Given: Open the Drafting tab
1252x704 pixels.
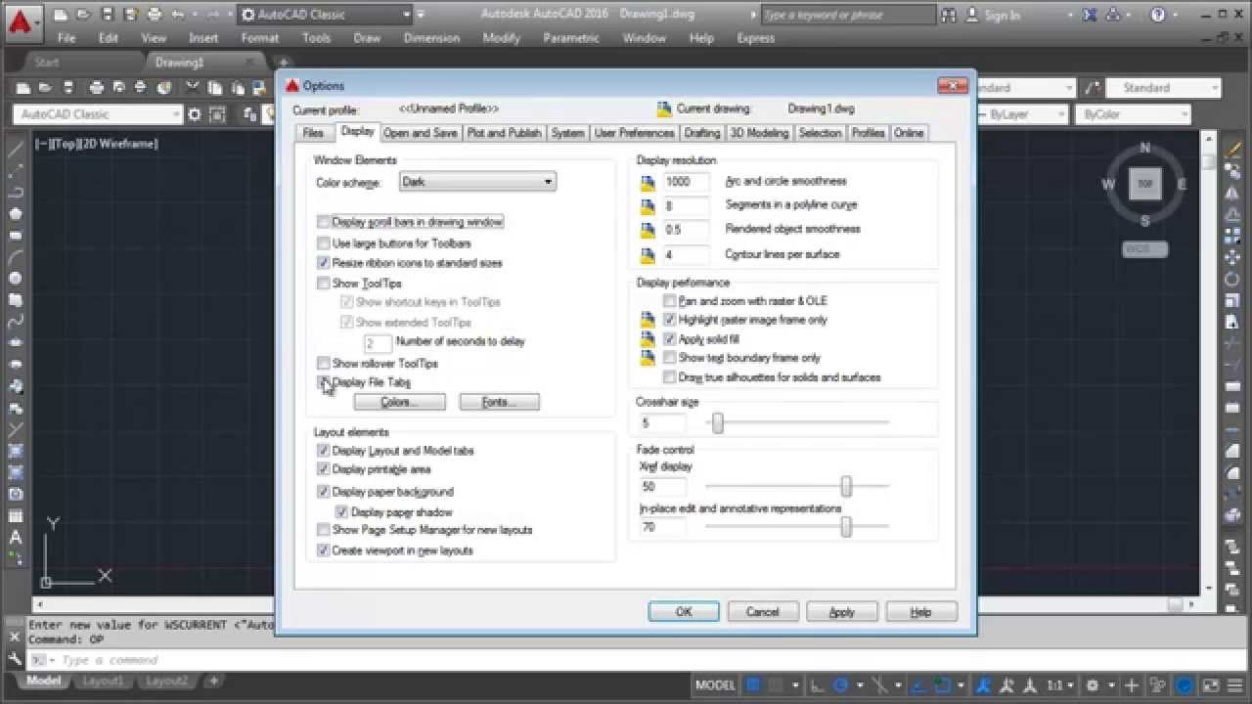Looking at the screenshot, I should tap(702, 133).
